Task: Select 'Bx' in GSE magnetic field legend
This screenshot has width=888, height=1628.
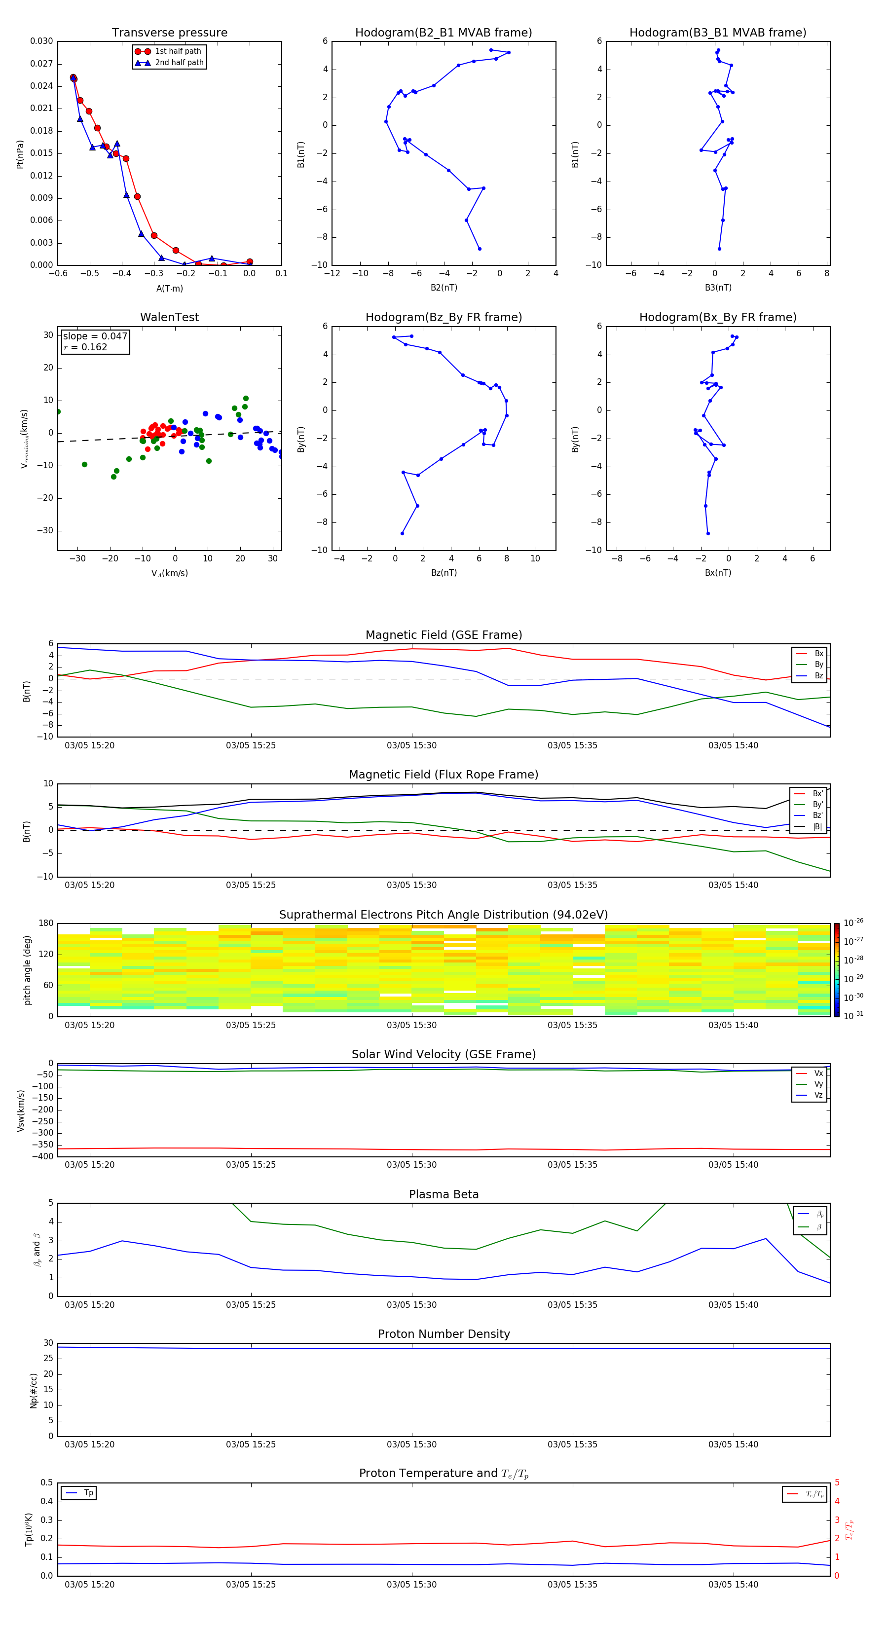Action: coord(810,654)
